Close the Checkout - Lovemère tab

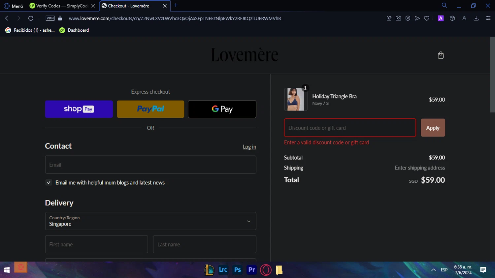click(x=165, y=6)
